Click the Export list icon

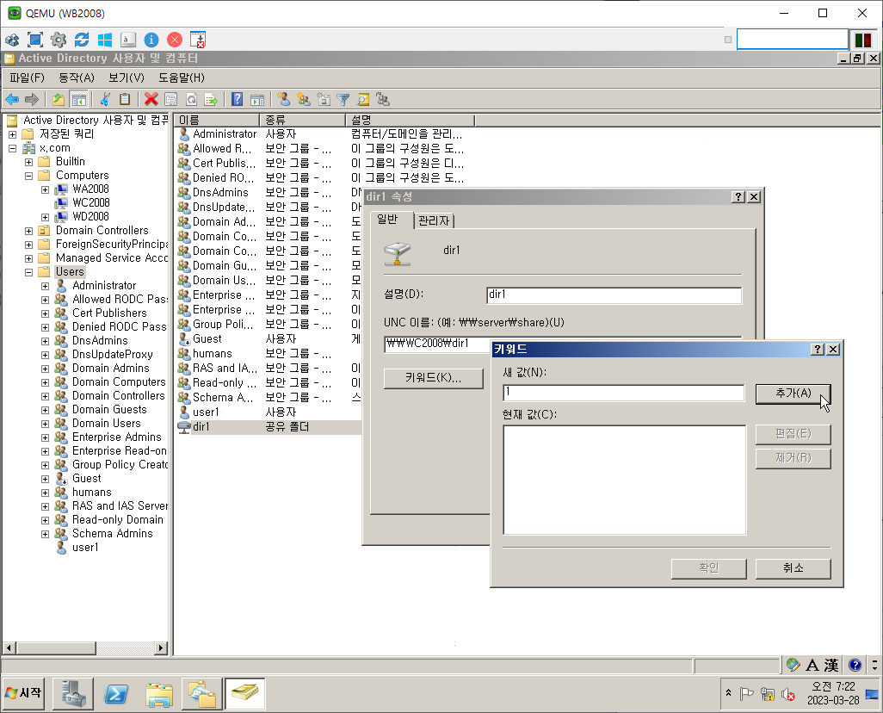click(x=211, y=100)
